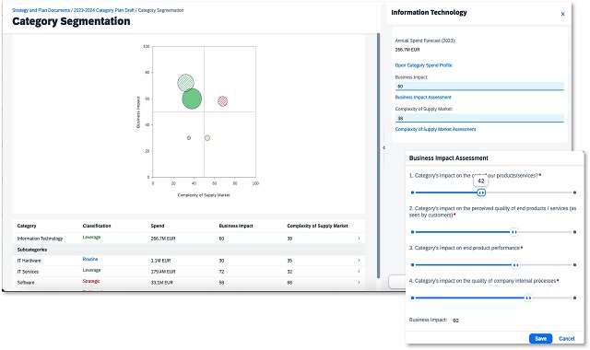
Task: Select the solid green bubble in the chart
Action: click(192, 99)
